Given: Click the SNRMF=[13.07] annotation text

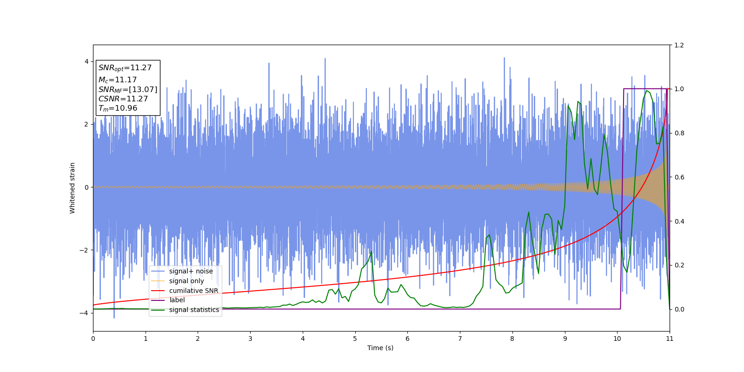Looking at the screenshot, I should tap(128, 89).
